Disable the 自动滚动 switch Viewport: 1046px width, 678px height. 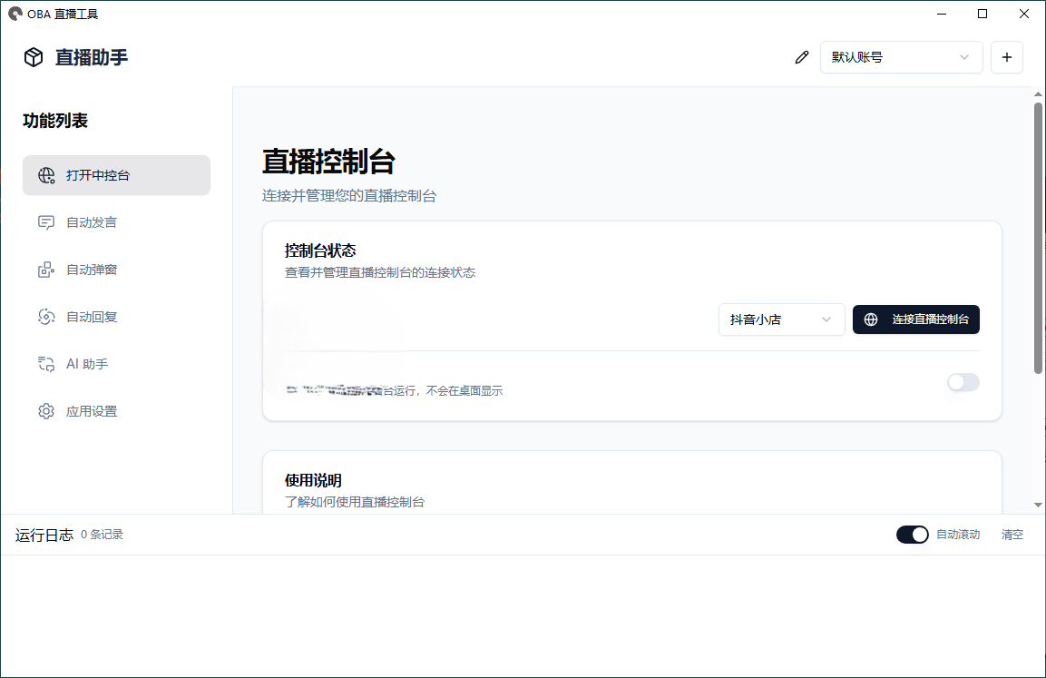pyautogui.click(x=912, y=535)
